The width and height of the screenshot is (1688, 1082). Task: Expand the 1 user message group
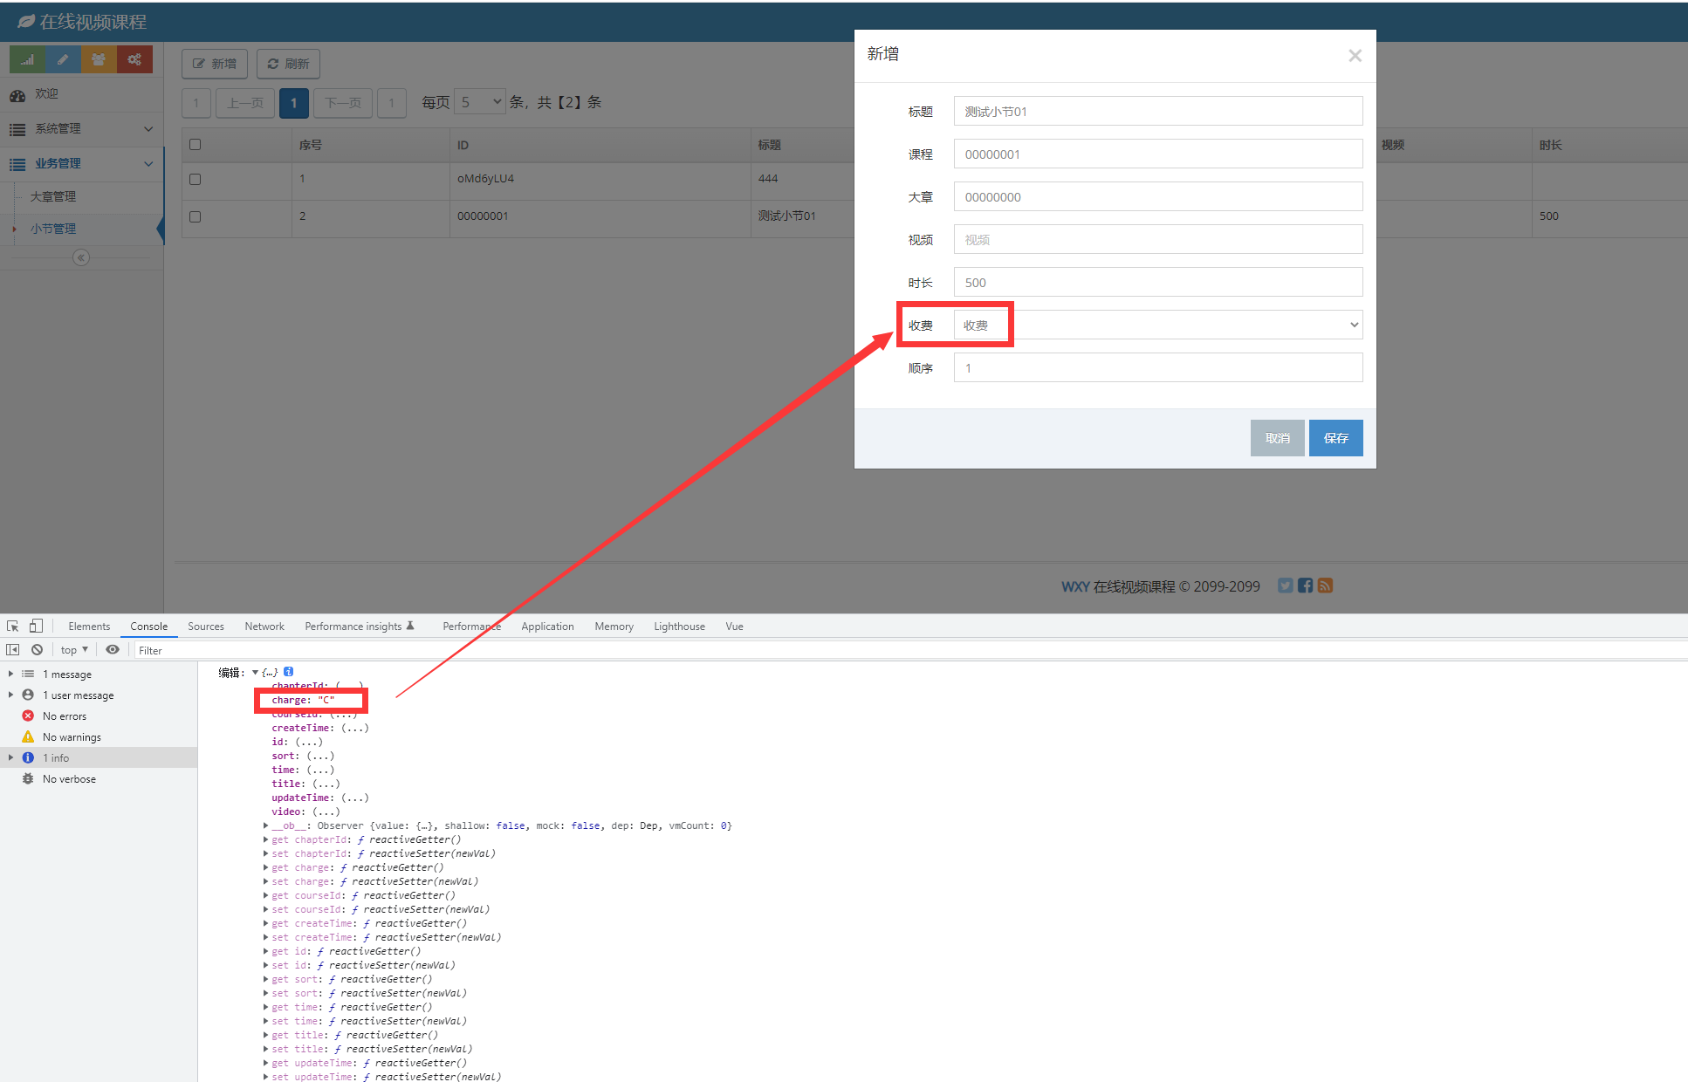tap(10, 695)
